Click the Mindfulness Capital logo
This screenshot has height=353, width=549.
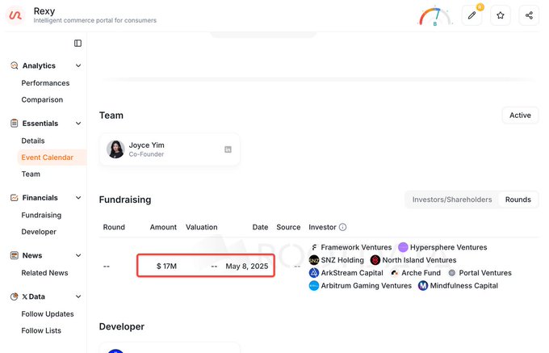423,286
